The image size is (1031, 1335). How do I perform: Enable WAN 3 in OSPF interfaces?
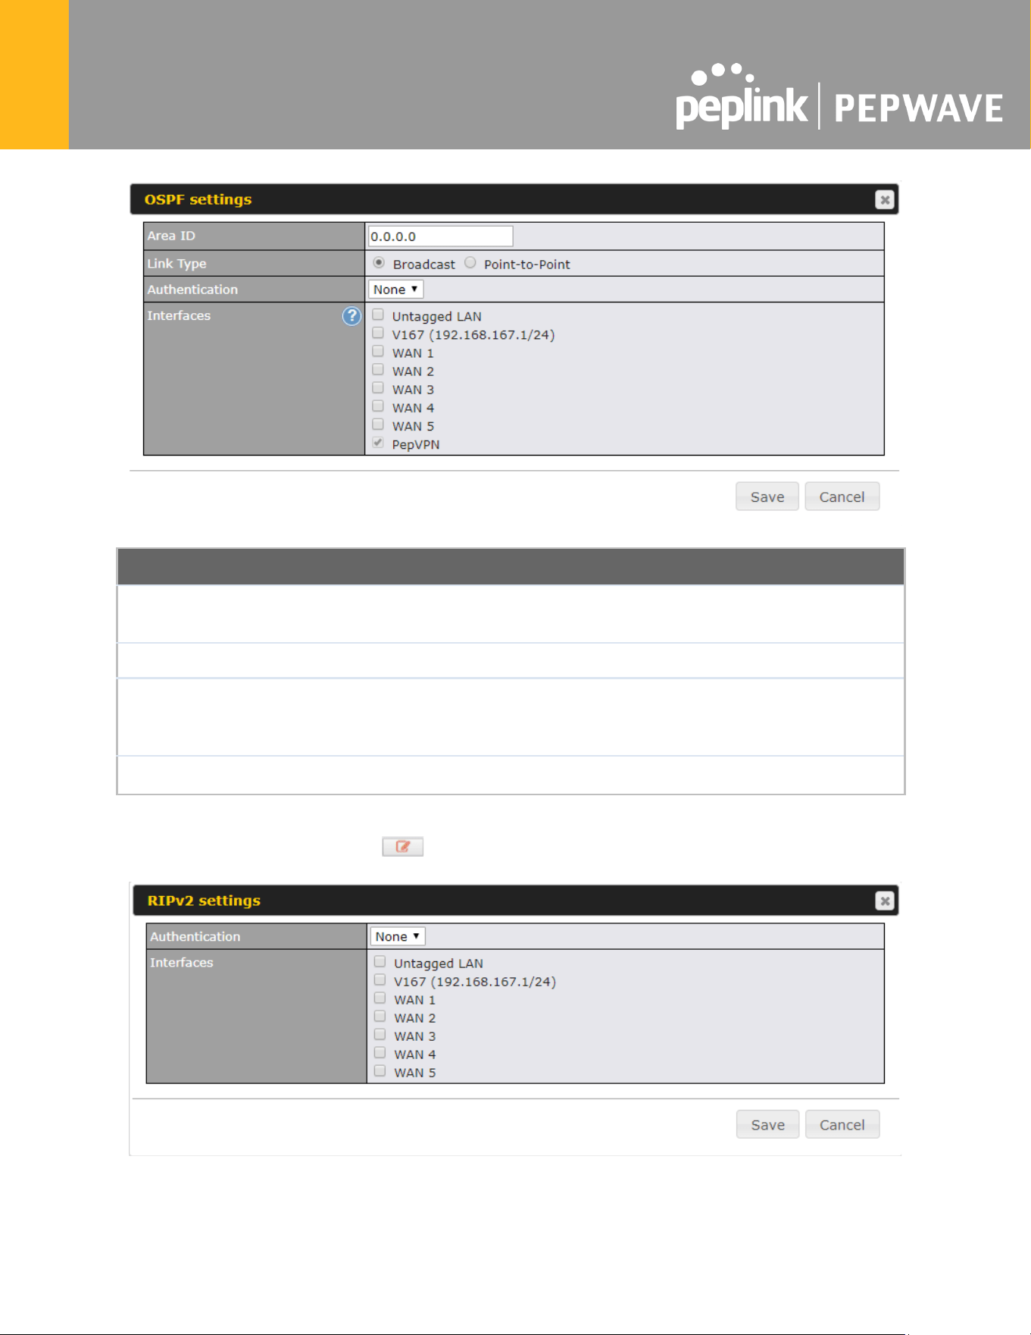click(378, 387)
